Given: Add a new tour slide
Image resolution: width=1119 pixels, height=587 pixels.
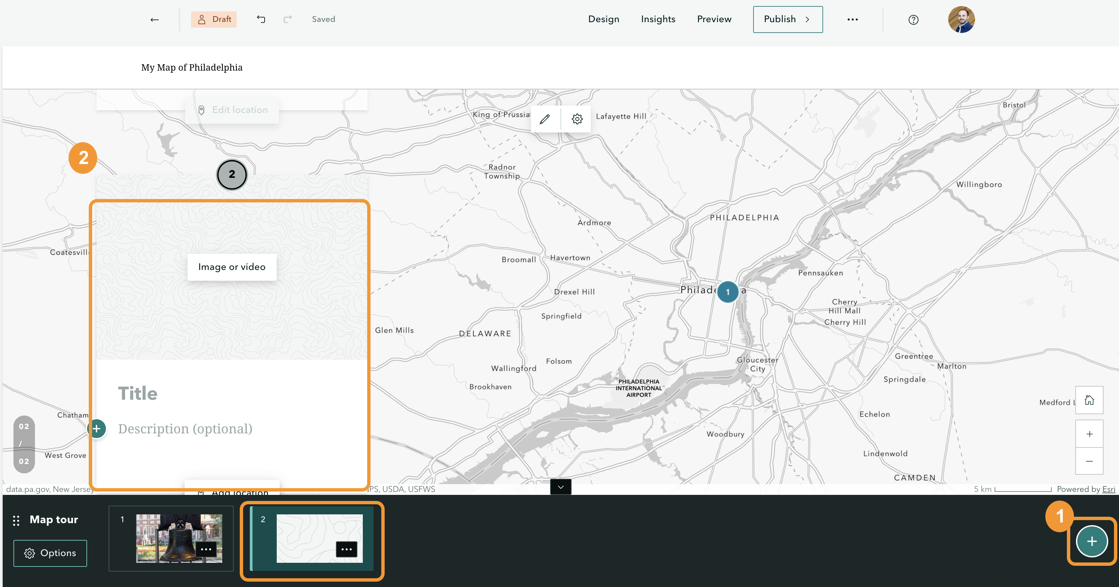Looking at the screenshot, I should (1092, 541).
